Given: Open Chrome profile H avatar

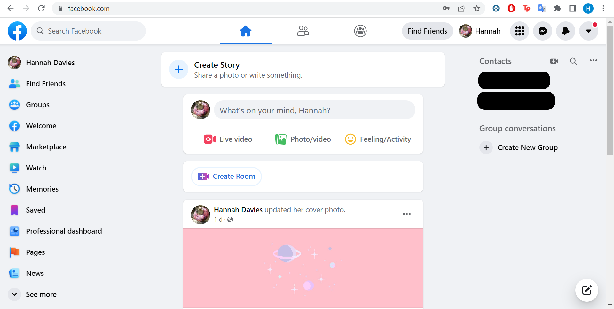Looking at the screenshot, I should (x=588, y=8).
